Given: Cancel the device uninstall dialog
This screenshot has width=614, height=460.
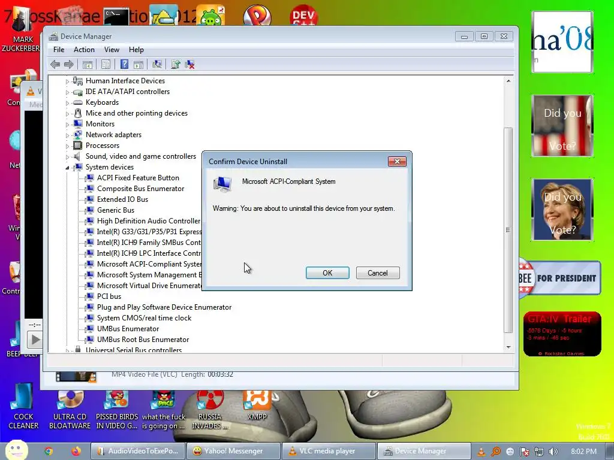Looking at the screenshot, I should 378,273.
